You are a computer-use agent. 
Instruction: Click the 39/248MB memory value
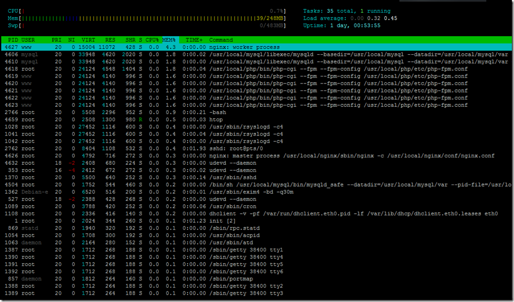pos(270,18)
